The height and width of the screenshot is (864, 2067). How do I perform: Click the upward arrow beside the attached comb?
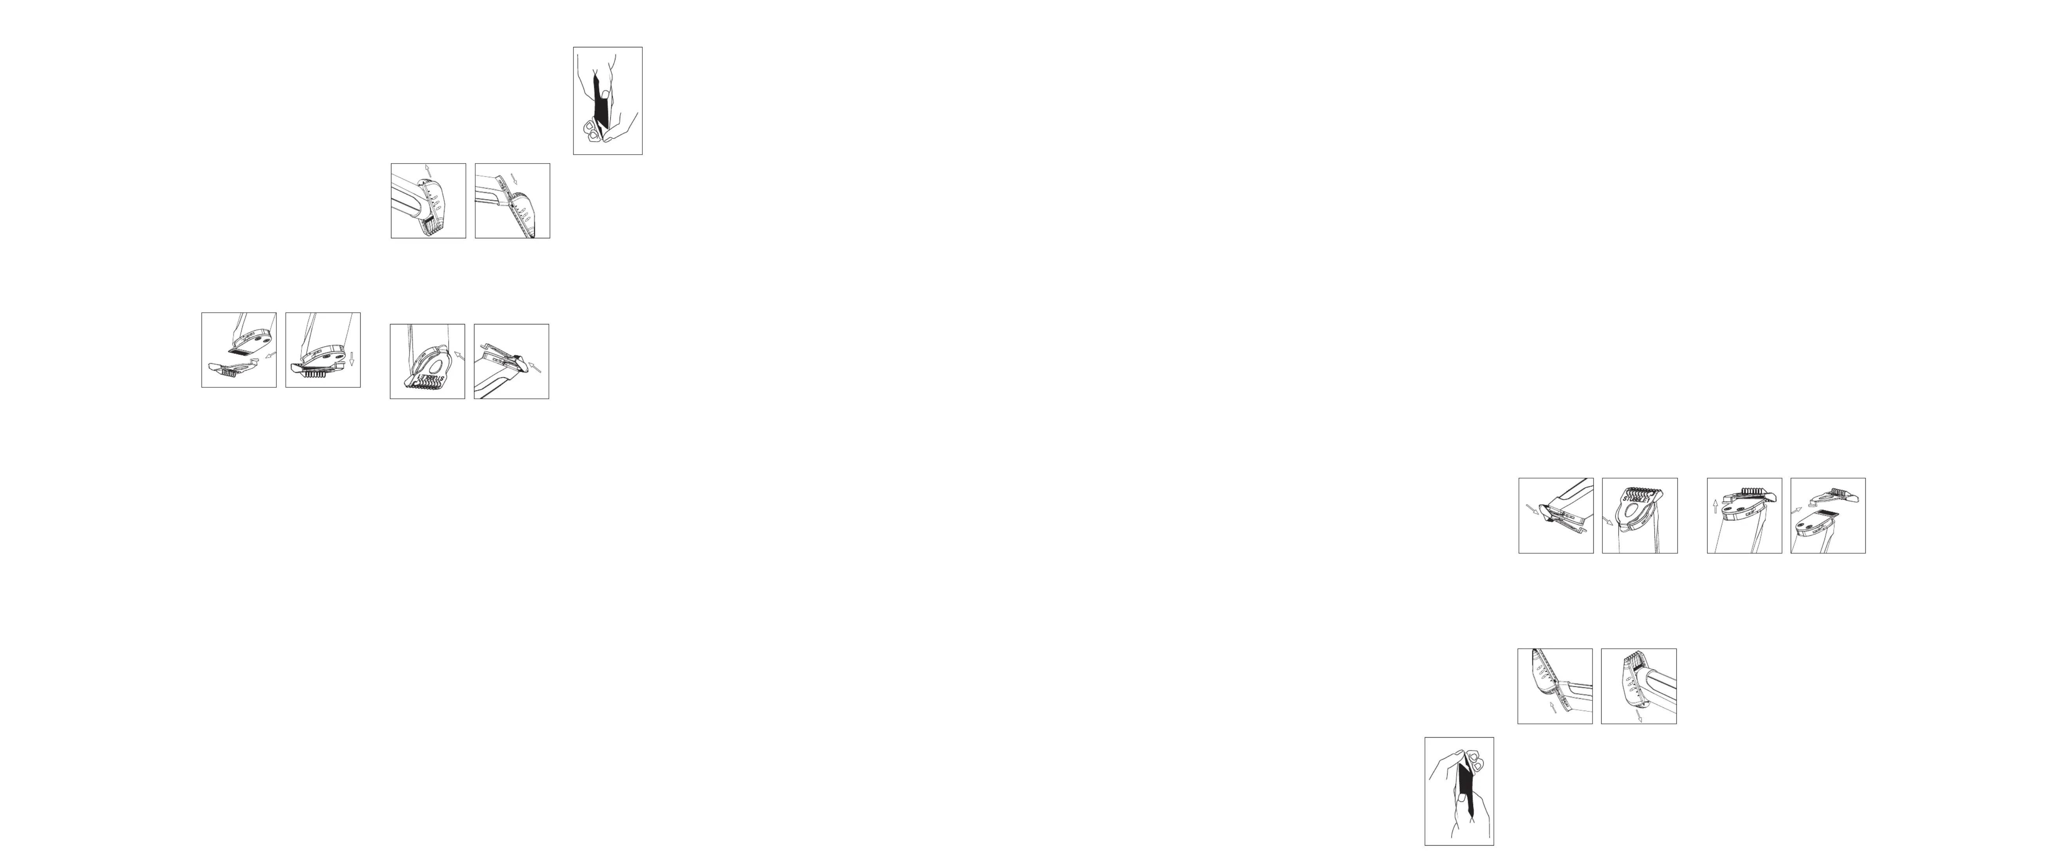pos(1715,506)
